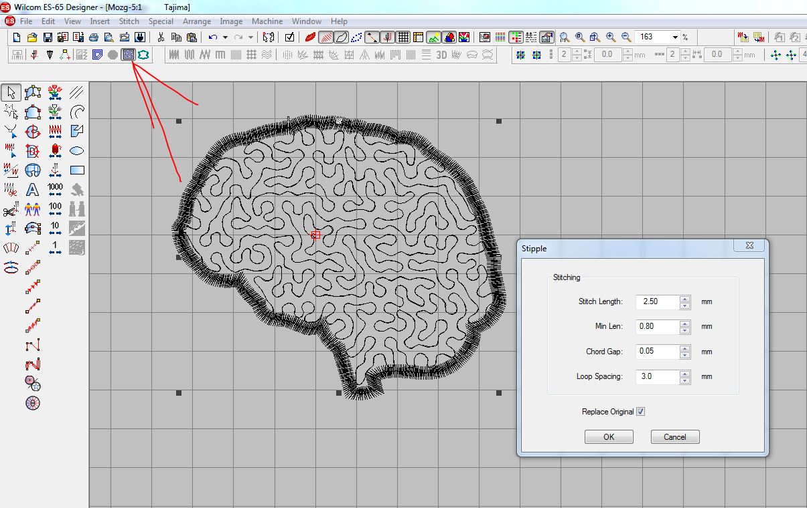
Task: Toggle the Show Grid toolbar button
Action: click(x=403, y=37)
